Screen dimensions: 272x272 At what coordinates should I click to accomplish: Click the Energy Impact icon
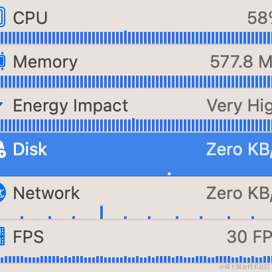(x=1, y=104)
